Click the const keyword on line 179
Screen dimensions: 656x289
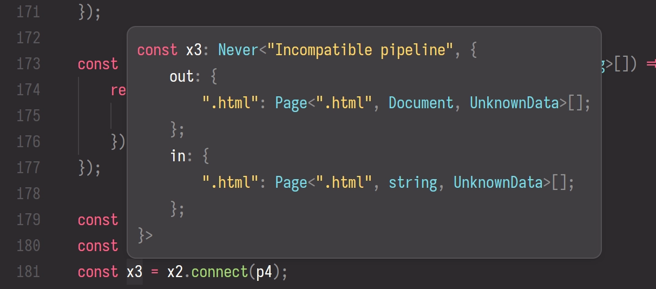(98, 220)
